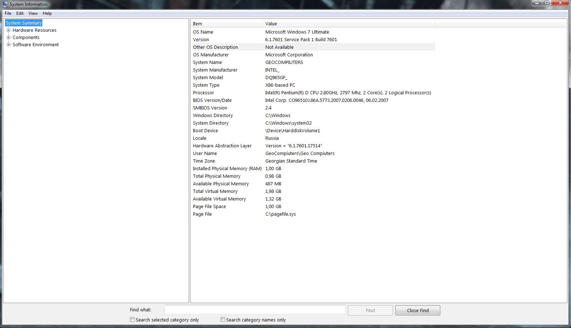The image size is (571, 328).
Task: Select the System Directory row
Action: pos(313,123)
